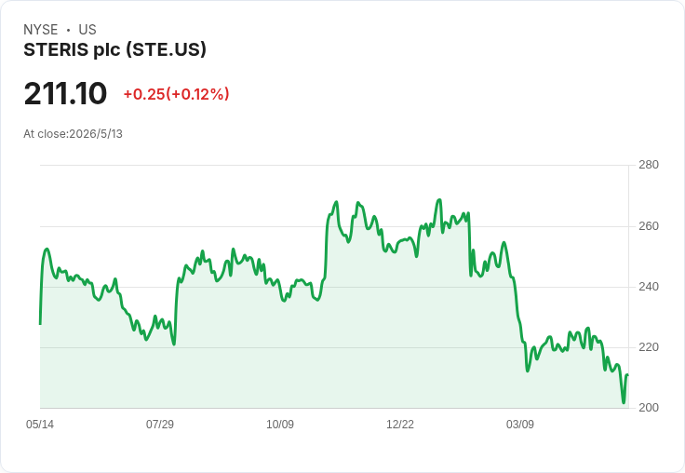
Task: Click the 280 price axis label
Action: tap(649, 165)
